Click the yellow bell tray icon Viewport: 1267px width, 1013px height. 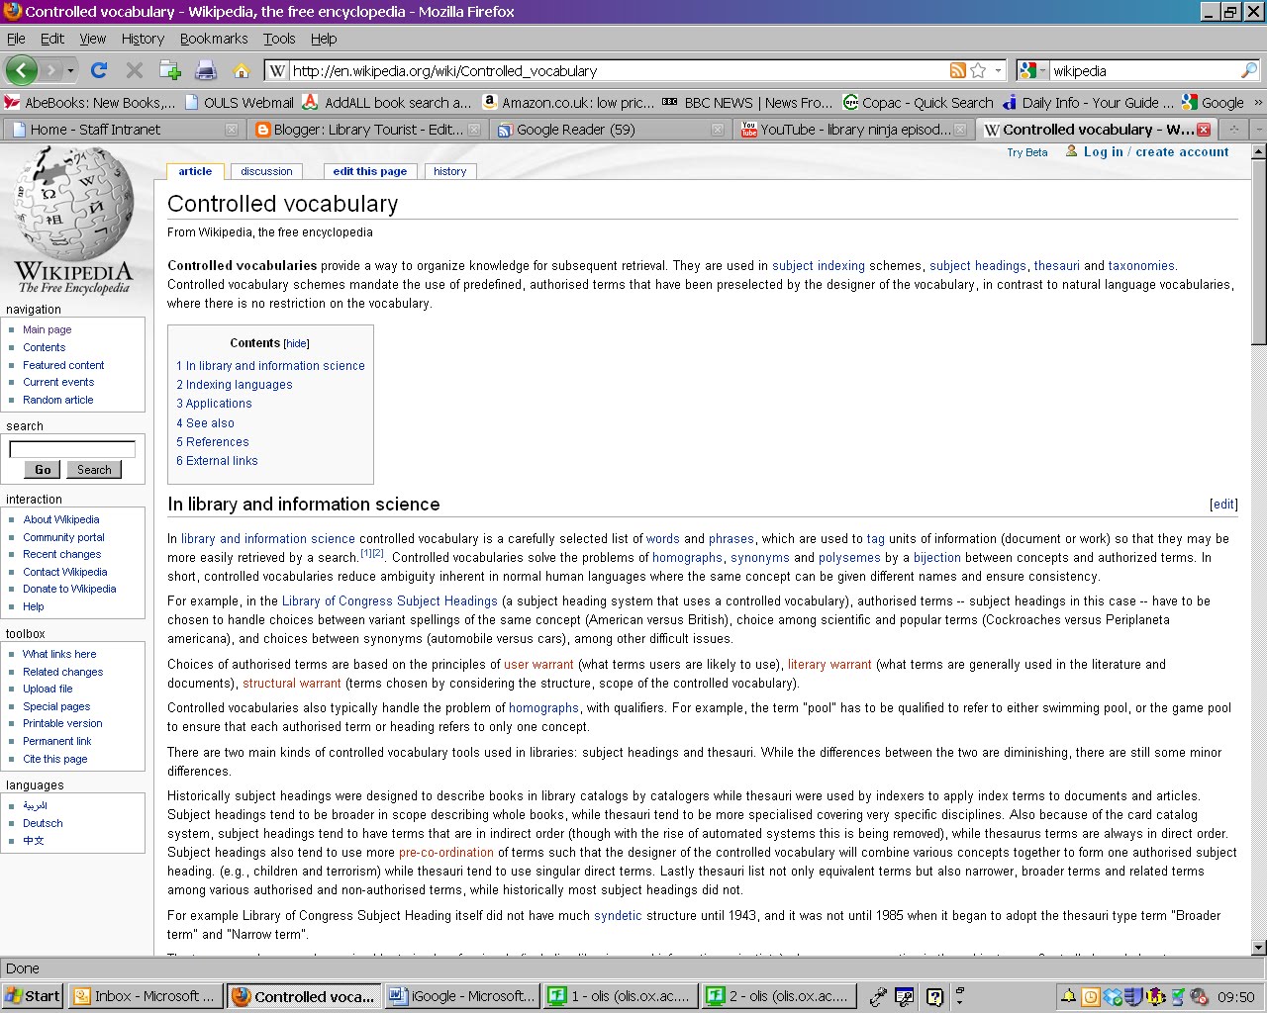1069,997
